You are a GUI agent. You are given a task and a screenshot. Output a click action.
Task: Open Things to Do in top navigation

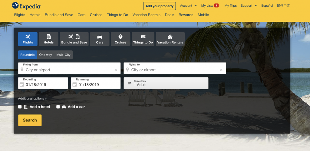117,15
